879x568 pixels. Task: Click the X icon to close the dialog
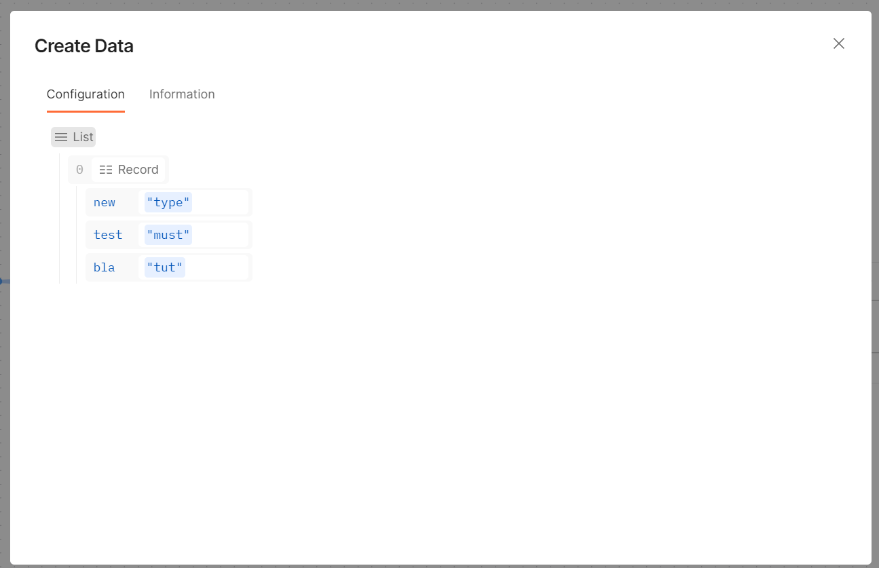click(x=839, y=43)
